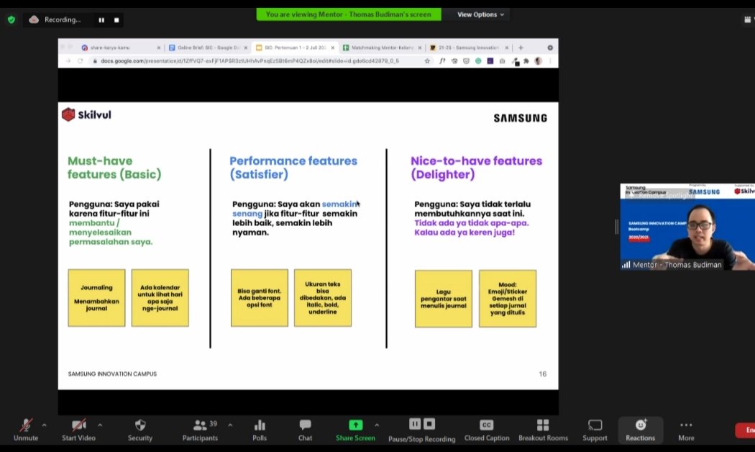Open Breakout Rooms
Screen dimensions: 755x452
(543, 425)
